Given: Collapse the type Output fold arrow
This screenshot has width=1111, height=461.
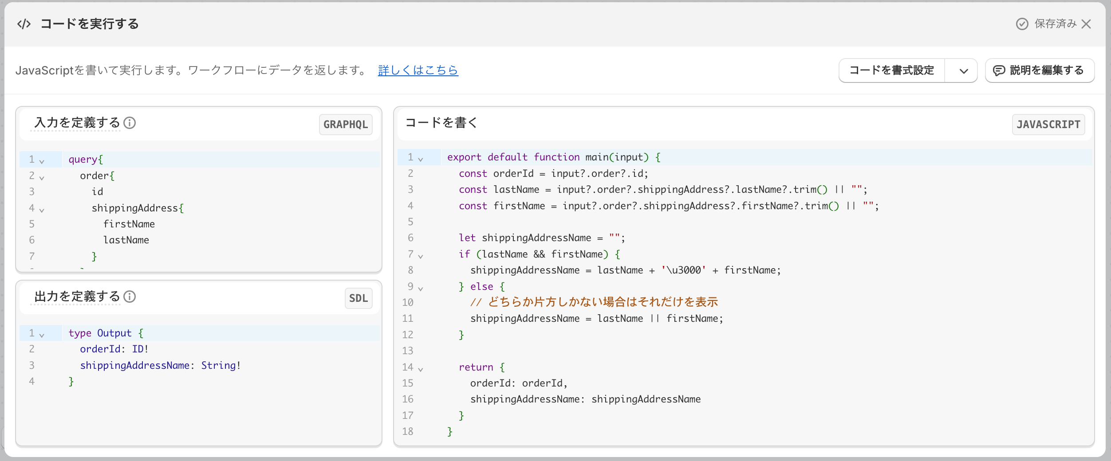Looking at the screenshot, I should tap(42, 335).
